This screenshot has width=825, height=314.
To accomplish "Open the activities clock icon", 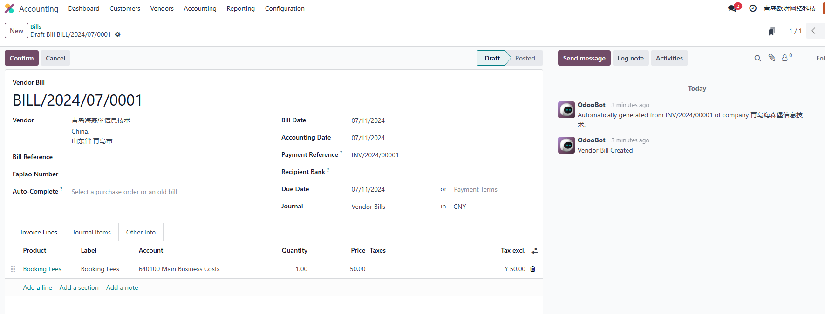I will point(753,8).
